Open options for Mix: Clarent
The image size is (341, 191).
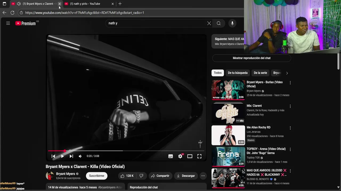tap(290, 106)
